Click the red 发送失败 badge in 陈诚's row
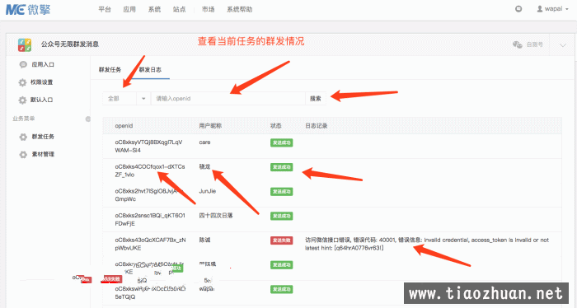This screenshot has height=308, width=577. coord(282,240)
